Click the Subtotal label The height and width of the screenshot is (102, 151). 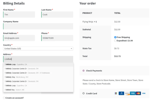pyautogui.click(x=87, y=29)
